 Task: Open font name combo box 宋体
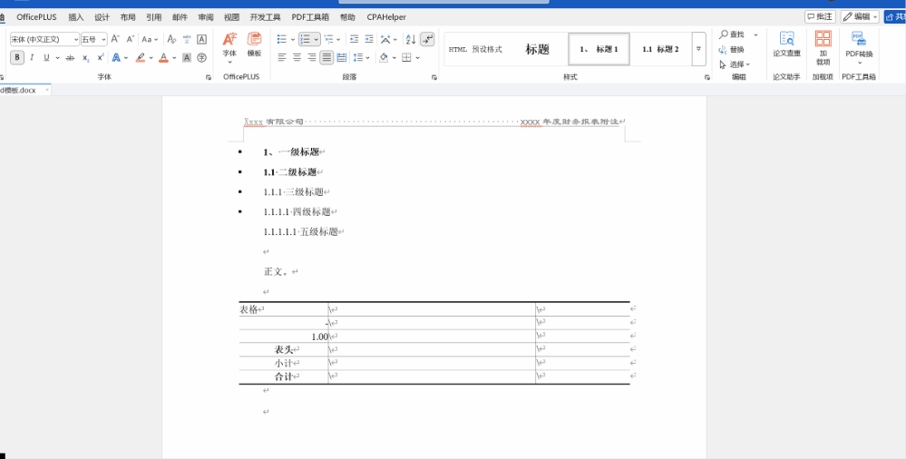pos(44,39)
